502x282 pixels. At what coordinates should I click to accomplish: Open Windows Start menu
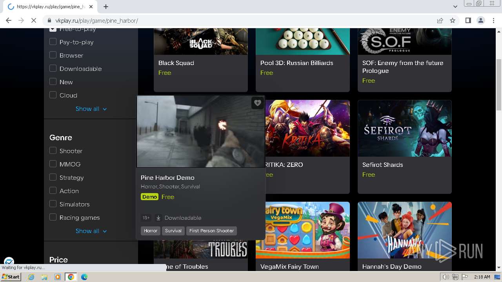11,277
